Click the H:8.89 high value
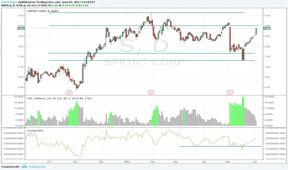The height and width of the screenshot is (170, 288). [63, 5]
